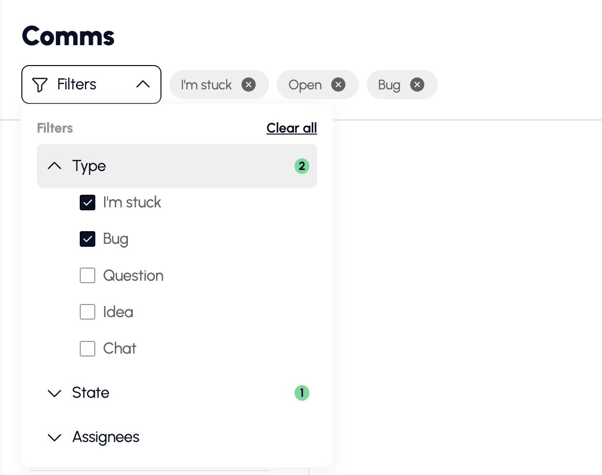602x475 pixels.
Task: Remove the "Open" filter chip
Action: 338,85
